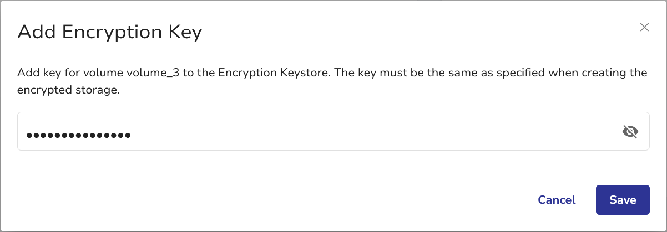Cancel adding the encryption key
This screenshot has height=232, width=667.
[x=557, y=200]
